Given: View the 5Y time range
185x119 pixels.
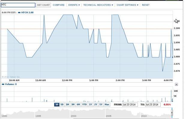Looking at the screenshot, I should 101,105.
